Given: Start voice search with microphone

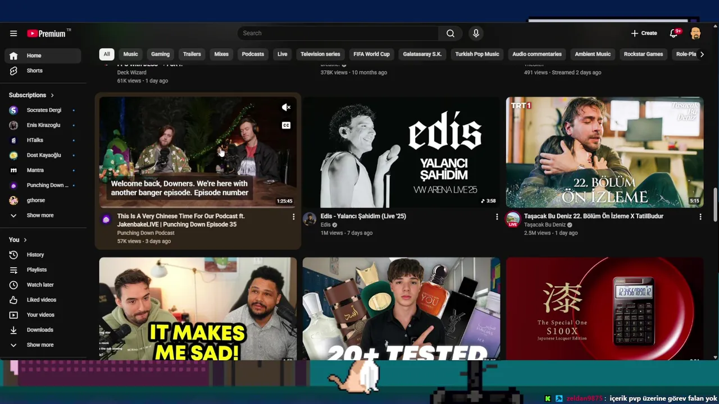Looking at the screenshot, I should click(x=476, y=33).
